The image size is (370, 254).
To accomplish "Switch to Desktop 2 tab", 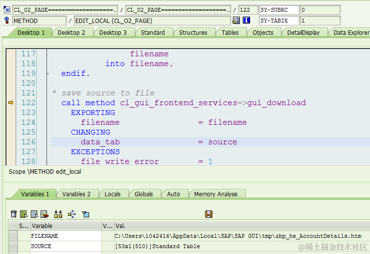I will pos(71,33).
